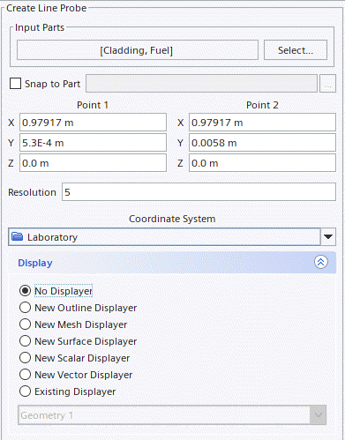This screenshot has width=345, height=440.
Task: Click the Laboratory coordinate system folder icon
Action: 18,236
